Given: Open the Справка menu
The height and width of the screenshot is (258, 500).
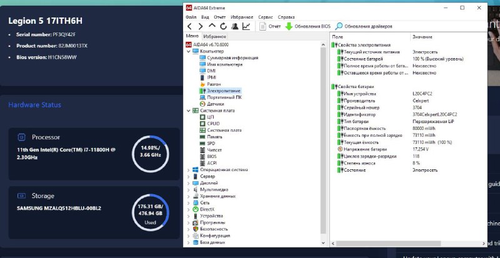Looking at the screenshot, I should [286, 17].
